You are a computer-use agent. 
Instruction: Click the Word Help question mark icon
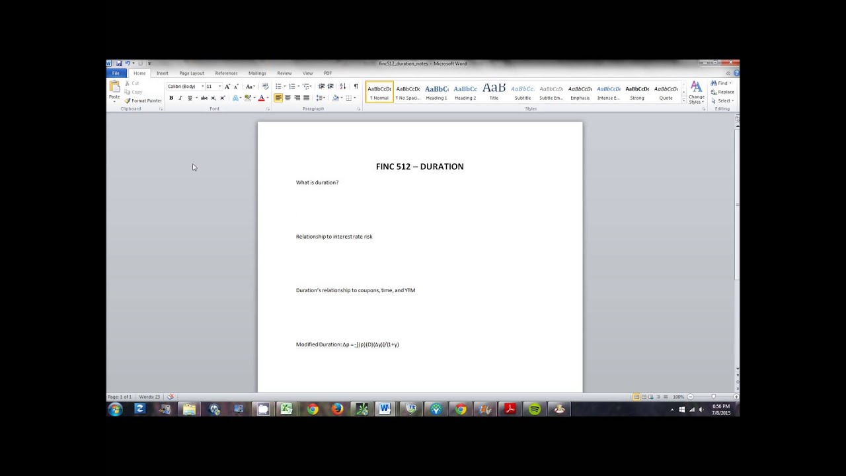point(736,73)
